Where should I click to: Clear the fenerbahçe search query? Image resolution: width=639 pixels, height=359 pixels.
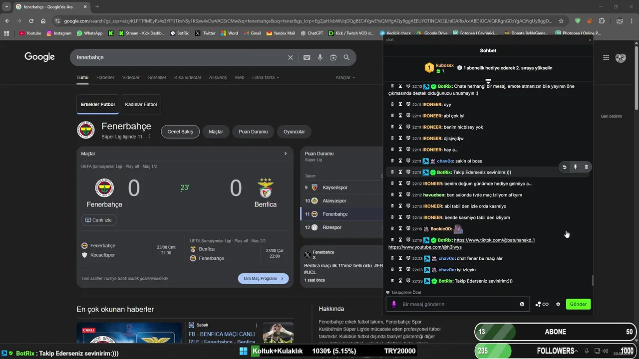(x=291, y=57)
